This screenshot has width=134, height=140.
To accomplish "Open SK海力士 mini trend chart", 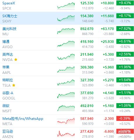I will (x=66, y=18).
